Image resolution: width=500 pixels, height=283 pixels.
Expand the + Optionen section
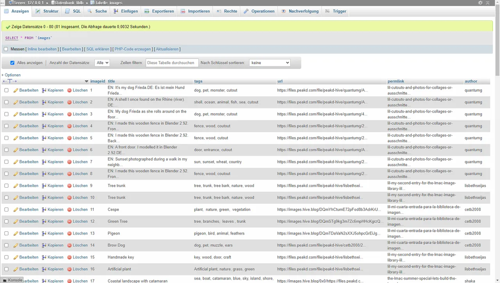tap(11, 75)
